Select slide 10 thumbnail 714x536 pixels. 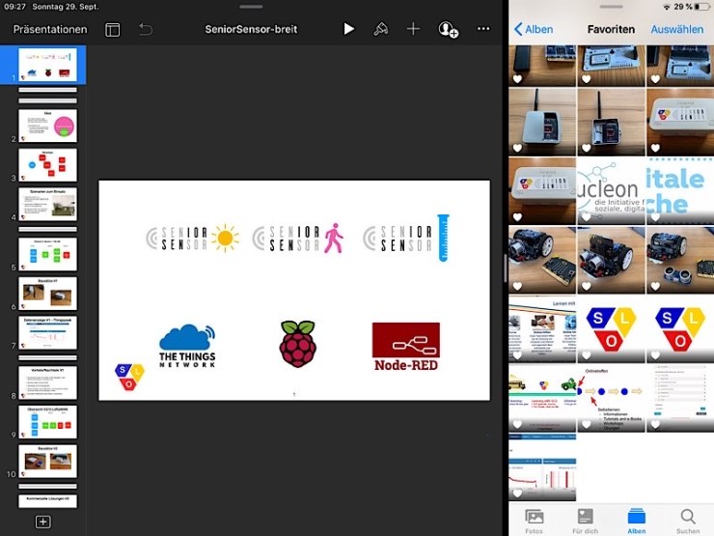pos(48,462)
